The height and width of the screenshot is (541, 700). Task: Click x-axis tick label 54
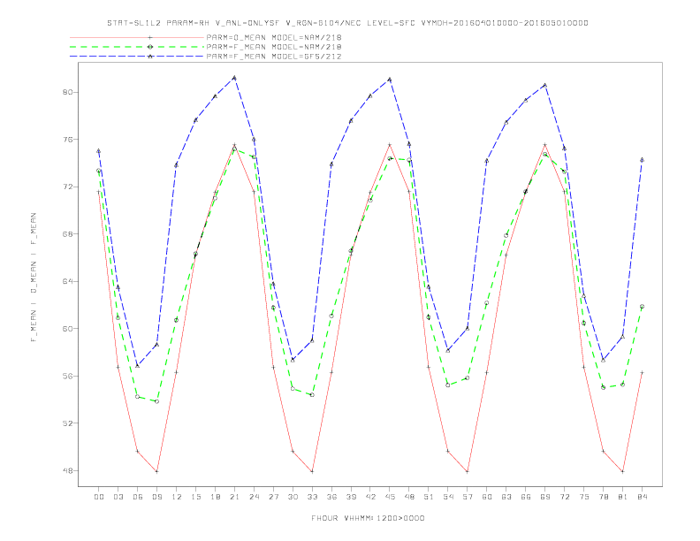[x=448, y=497]
